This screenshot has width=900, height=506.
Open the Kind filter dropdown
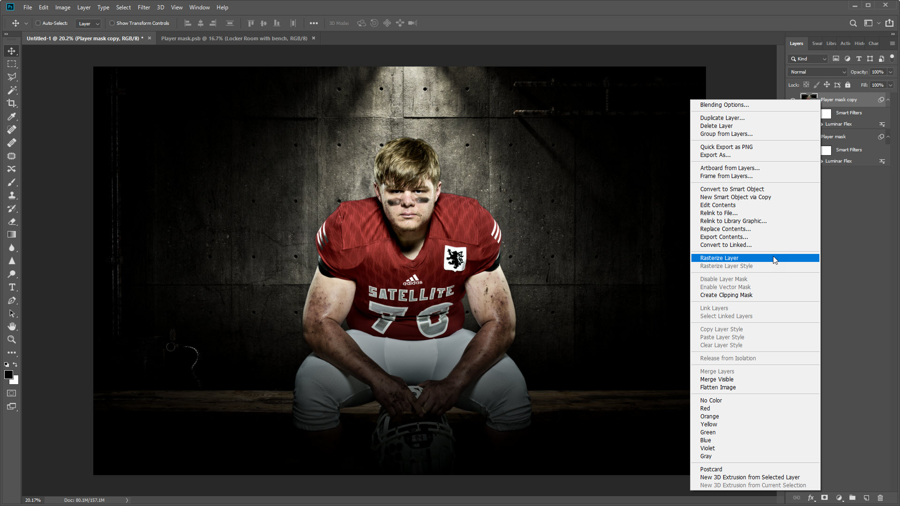coord(808,59)
